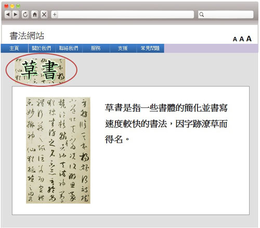This screenshot has height=228, width=260.
Task: Click the browser forward arrow button
Action: [16, 15]
